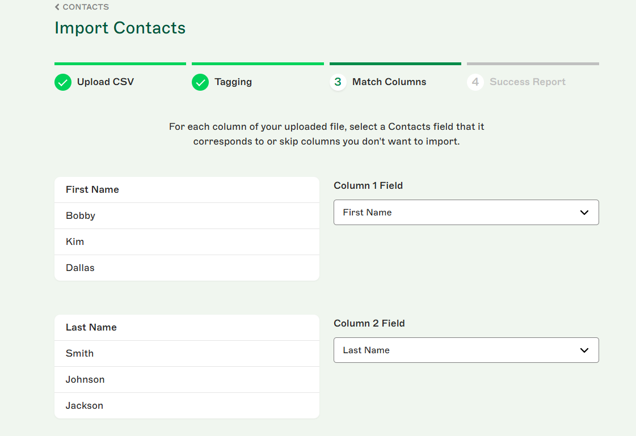
Task: Select the Upload CSV step label
Action: pos(106,82)
